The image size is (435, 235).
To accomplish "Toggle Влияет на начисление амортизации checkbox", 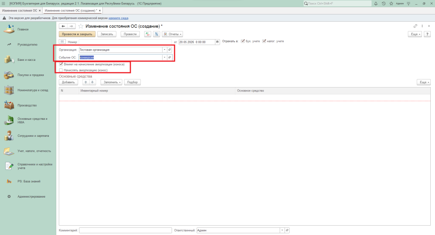I will 61,64.
